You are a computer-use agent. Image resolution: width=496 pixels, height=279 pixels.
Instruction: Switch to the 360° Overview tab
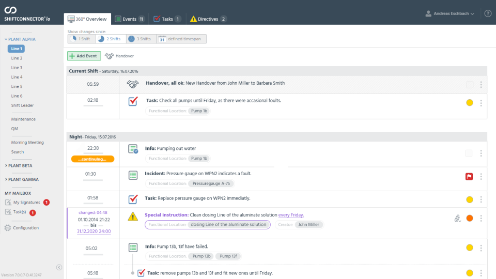87,19
